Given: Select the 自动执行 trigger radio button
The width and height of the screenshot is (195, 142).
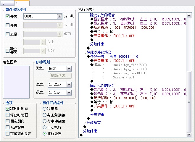Looking at the screenshot, I should coord(44,127).
